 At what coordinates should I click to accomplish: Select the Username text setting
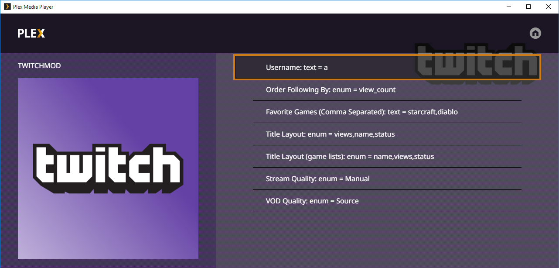coord(387,67)
